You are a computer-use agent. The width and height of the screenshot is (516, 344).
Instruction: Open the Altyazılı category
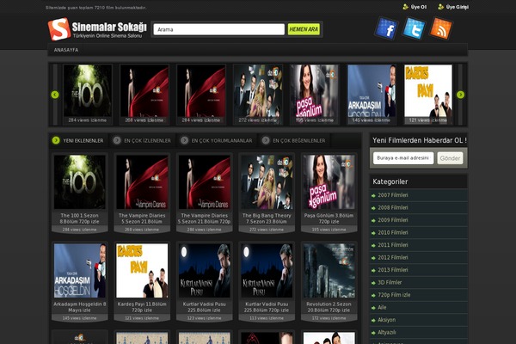387,333
